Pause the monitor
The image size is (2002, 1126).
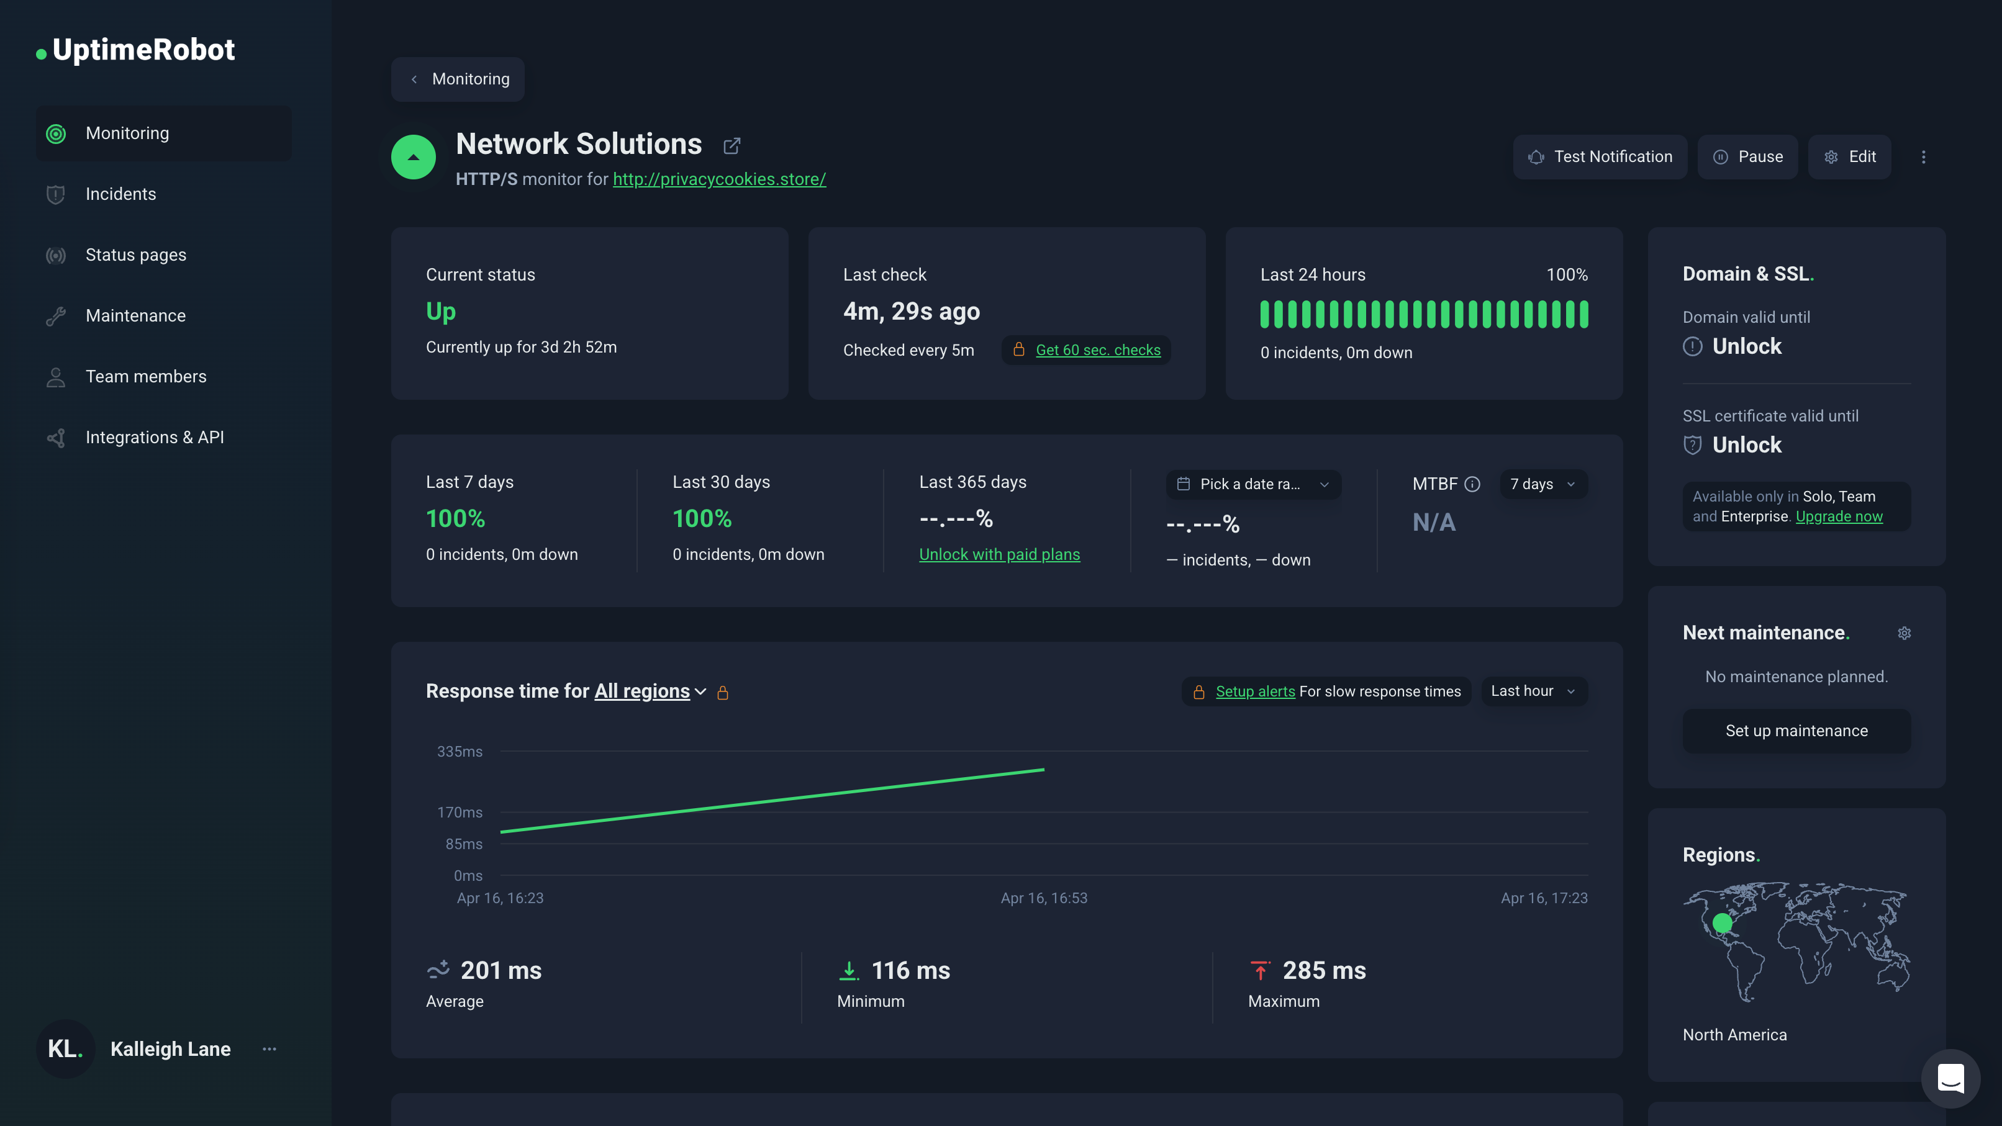[x=1747, y=157]
